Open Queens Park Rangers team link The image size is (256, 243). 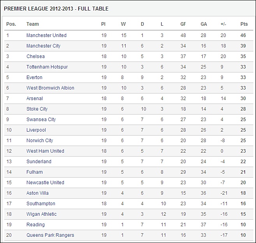click(x=50, y=235)
